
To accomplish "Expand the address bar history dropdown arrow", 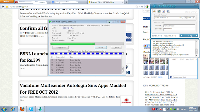I will pos(140,7).
